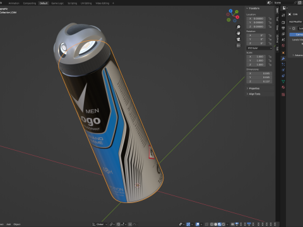Viewport: 303px width, 227px height.
Task: Add a new workspace with the plus button
Action: [113, 3]
